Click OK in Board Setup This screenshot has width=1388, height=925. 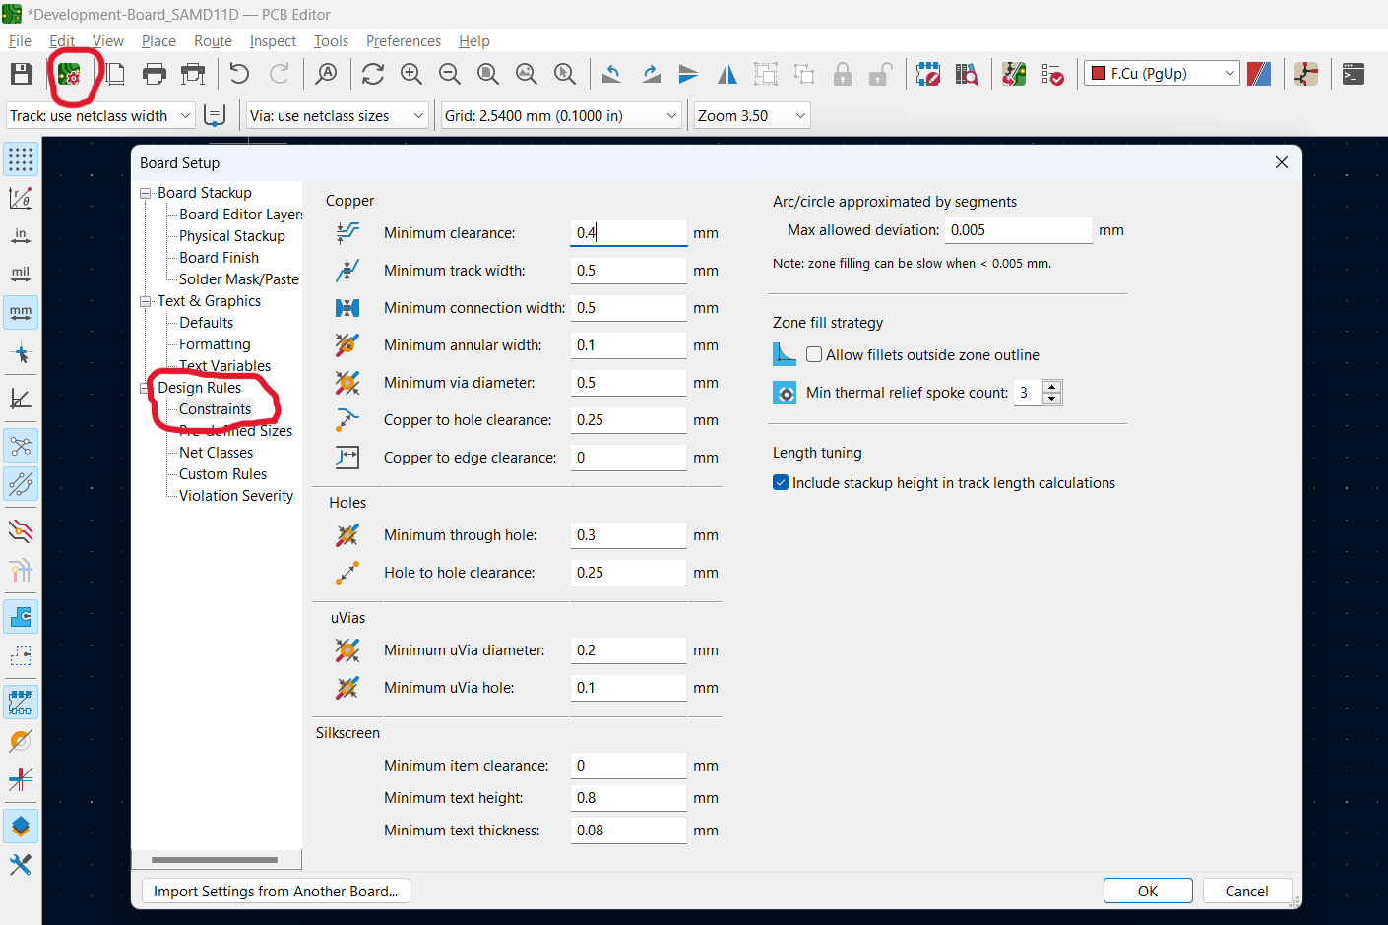coord(1148,891)
